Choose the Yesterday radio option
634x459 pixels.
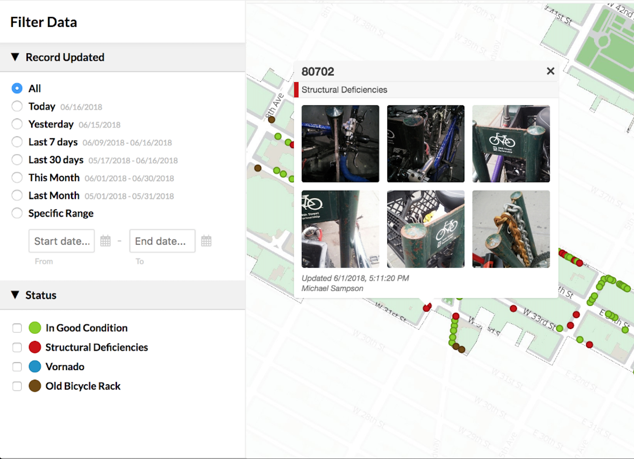(x=17, y=124)
